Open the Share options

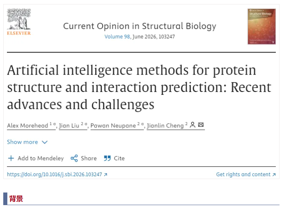pos(89,158)
